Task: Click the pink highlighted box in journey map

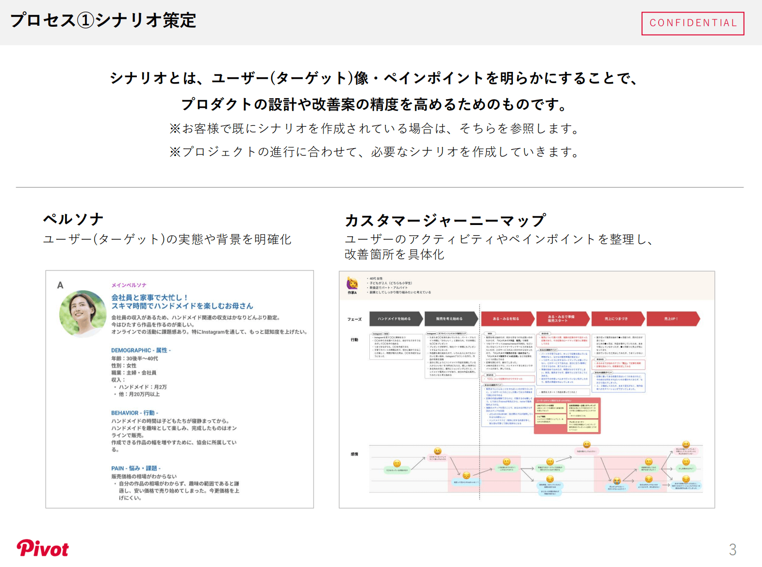Action: [567, 416]
